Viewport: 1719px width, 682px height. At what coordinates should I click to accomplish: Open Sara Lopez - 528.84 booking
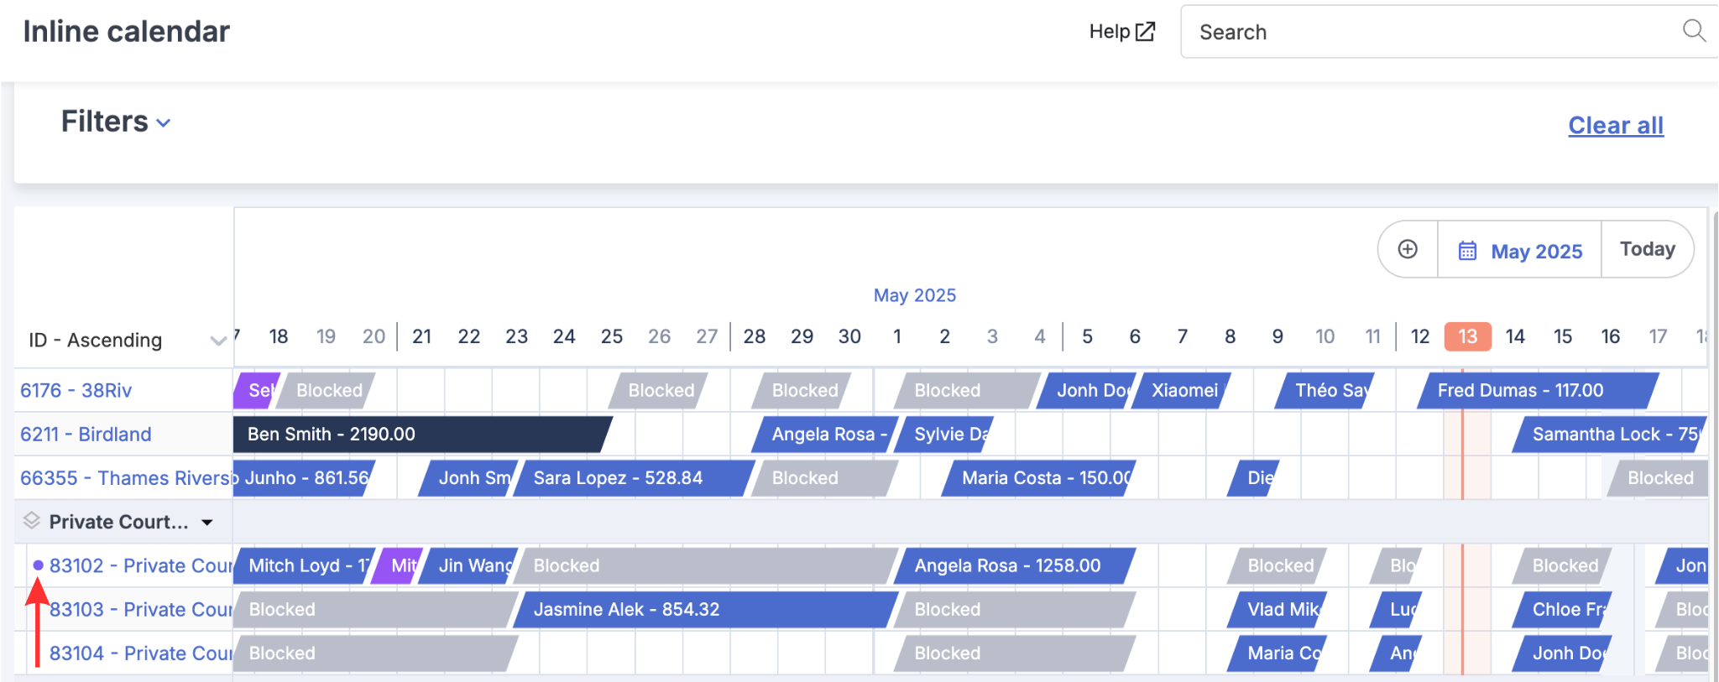(x=634, y=477)
